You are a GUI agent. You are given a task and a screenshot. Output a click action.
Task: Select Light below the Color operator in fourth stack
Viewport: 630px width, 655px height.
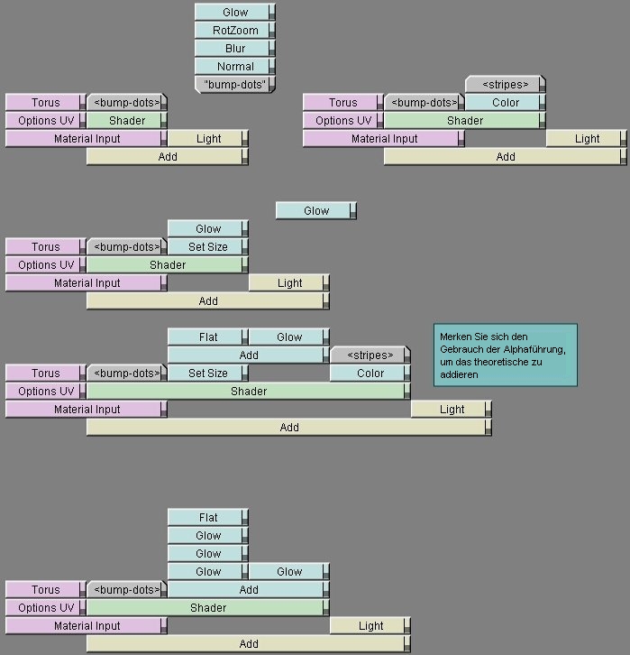pyautogui.click(x=452, y=409)
